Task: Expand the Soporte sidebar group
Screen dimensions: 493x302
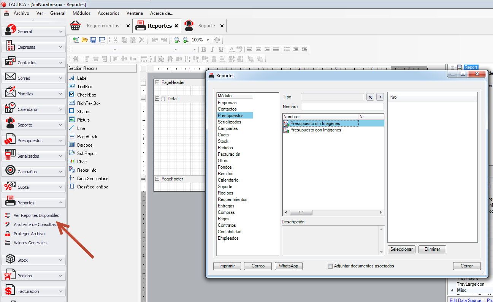Action: pyautogui.click(x=33, y=125)
